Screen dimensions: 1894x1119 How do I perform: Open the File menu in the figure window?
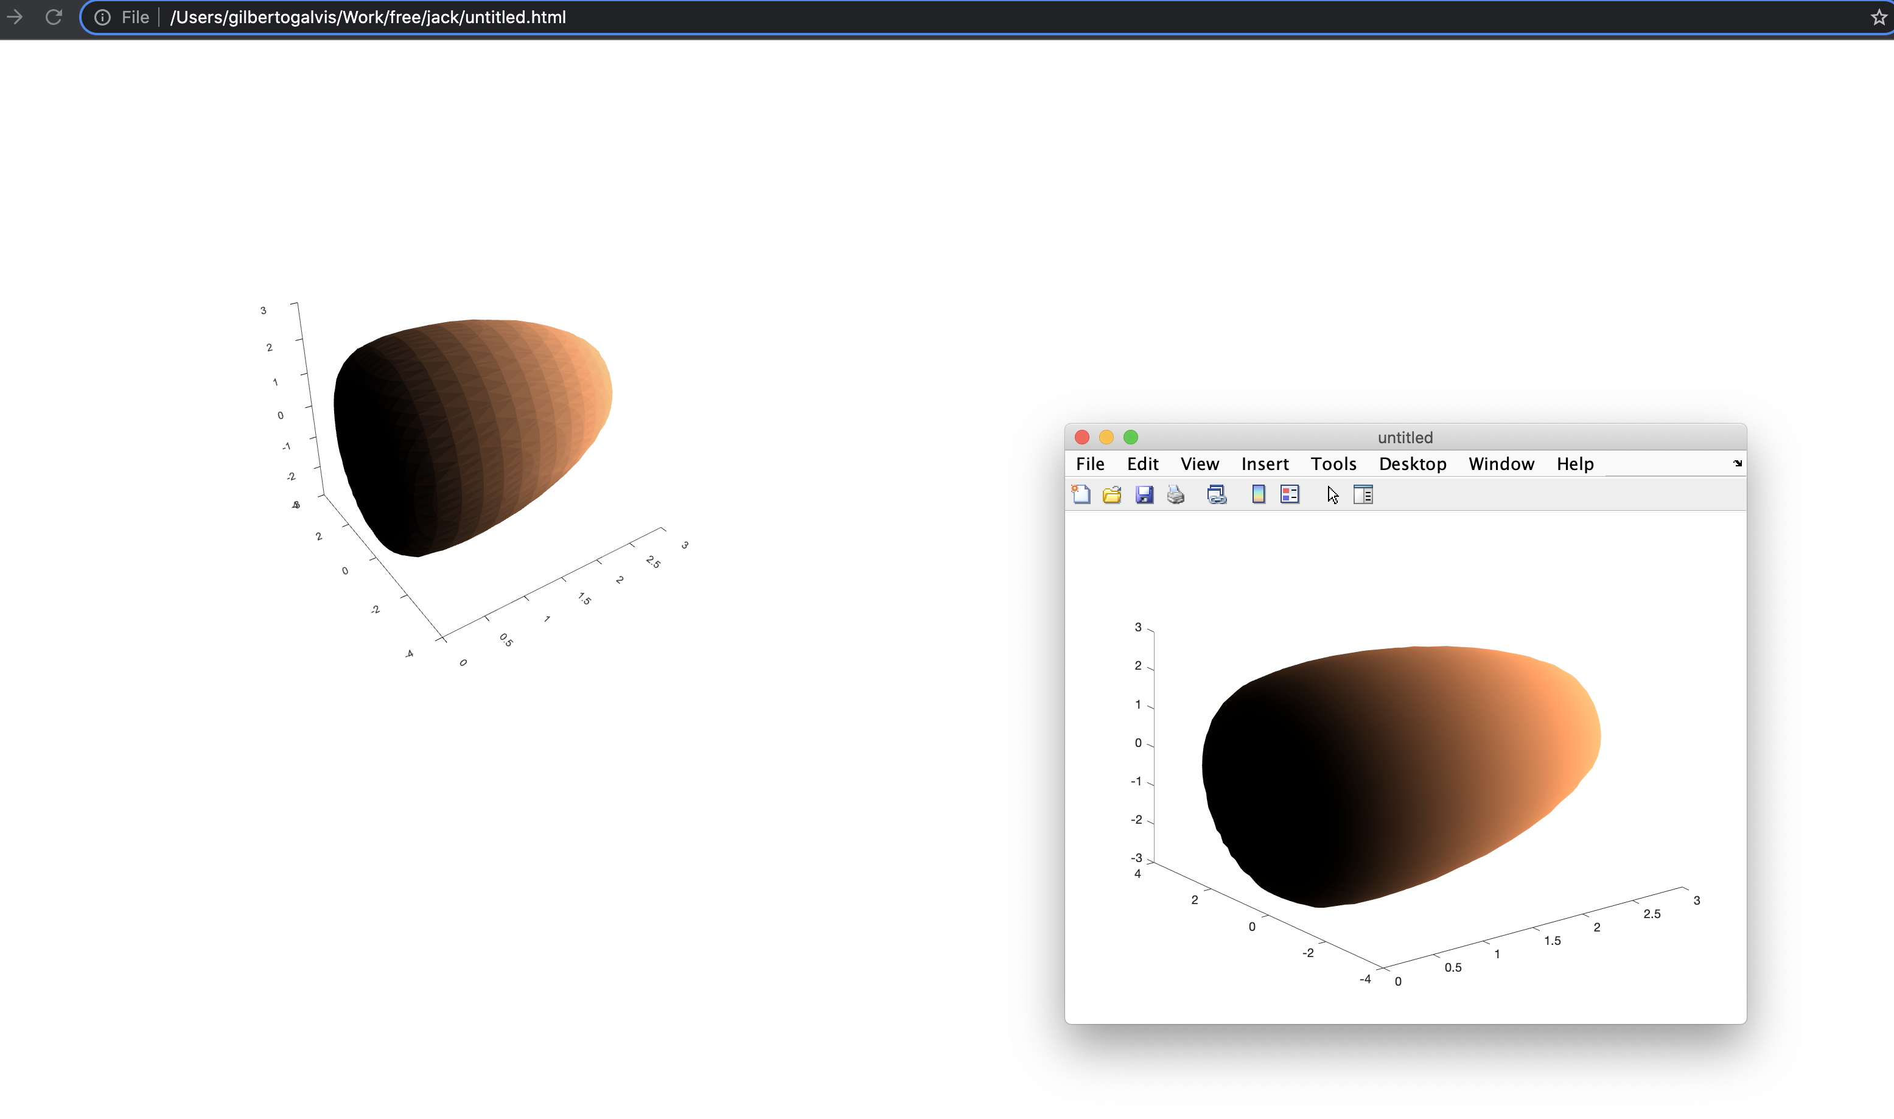(1090, 464)
